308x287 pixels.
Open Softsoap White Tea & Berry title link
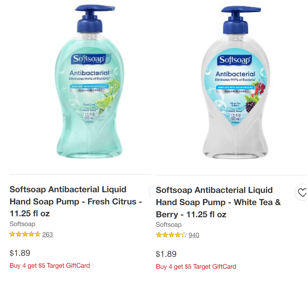[218, 202]
